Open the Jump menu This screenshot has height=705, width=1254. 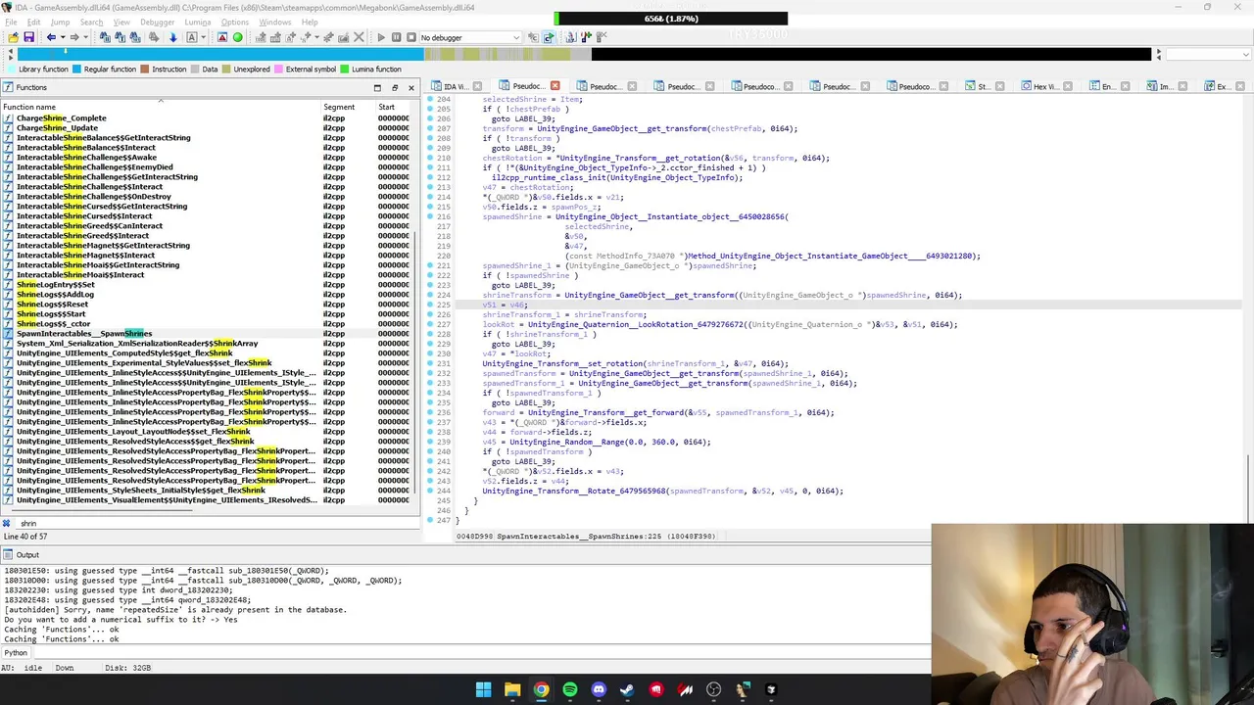coord(60,22)
